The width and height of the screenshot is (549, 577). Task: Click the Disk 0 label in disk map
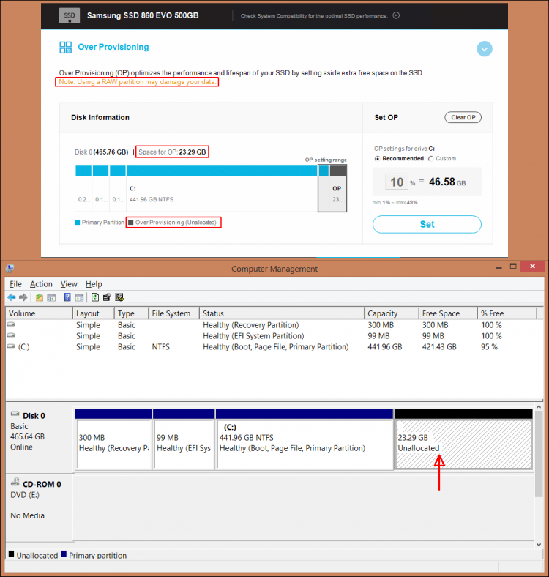pyautogui.click(x=34, y=416)
